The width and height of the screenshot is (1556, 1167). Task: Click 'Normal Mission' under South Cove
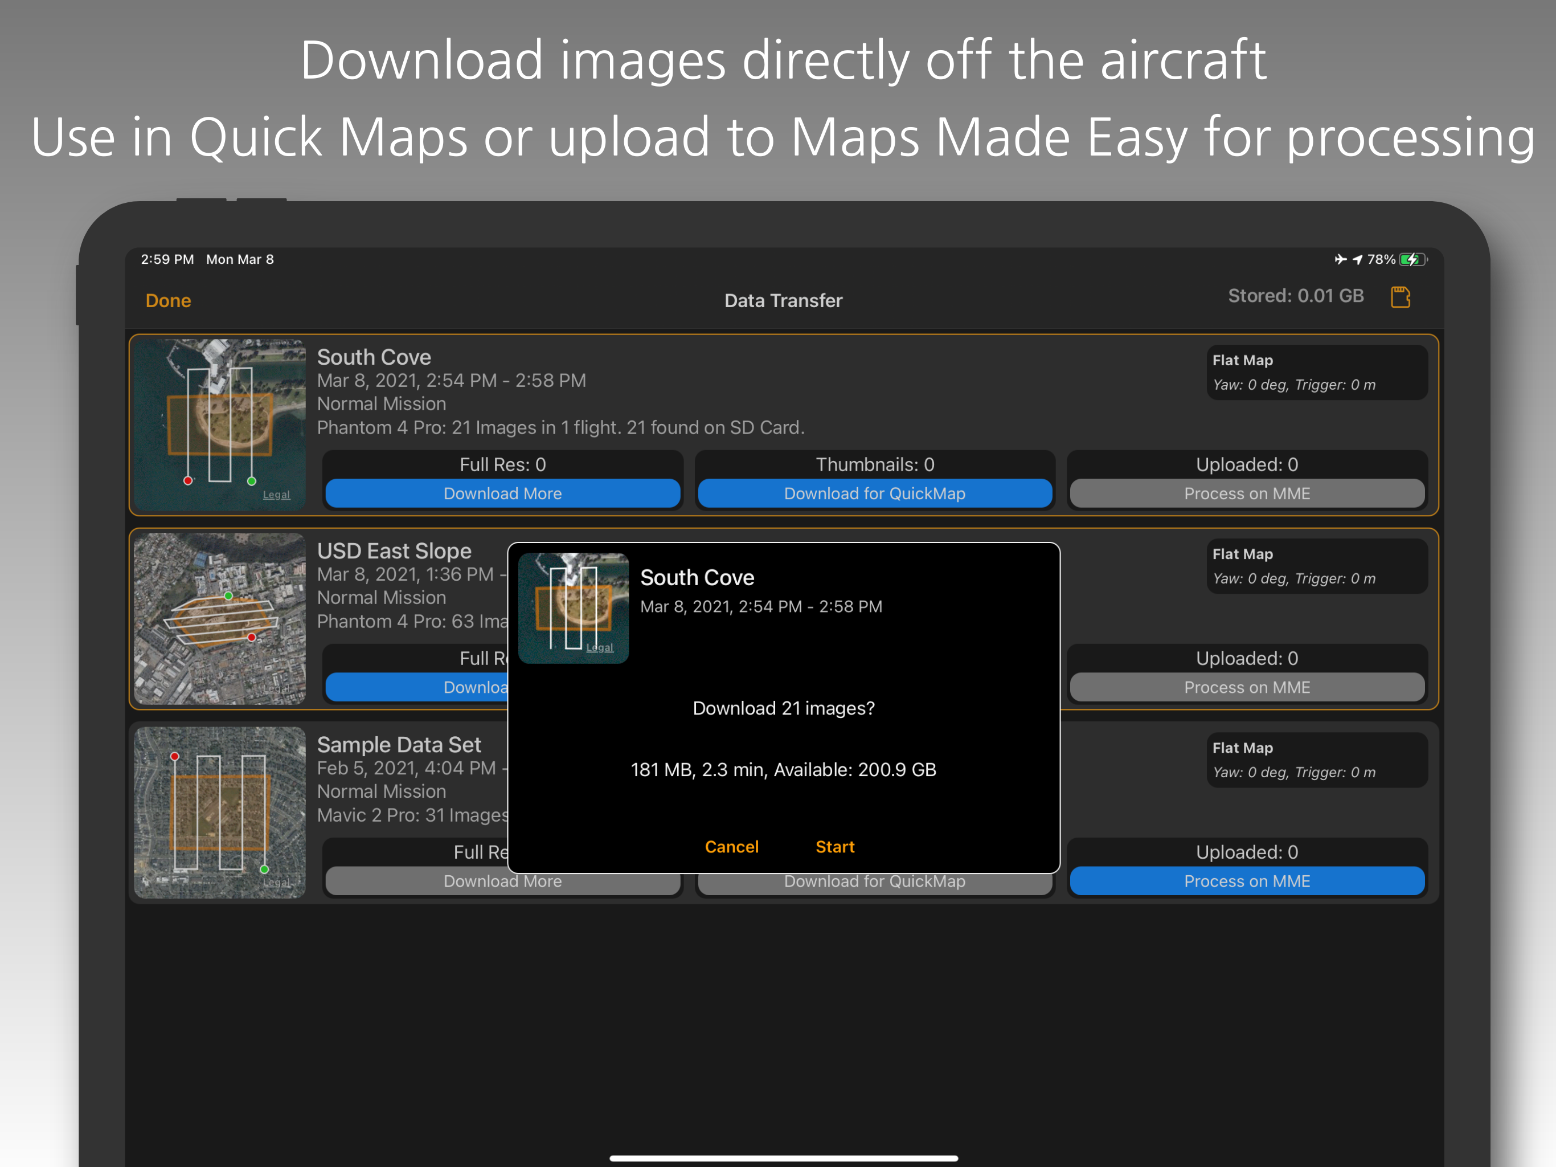point(381,404)
